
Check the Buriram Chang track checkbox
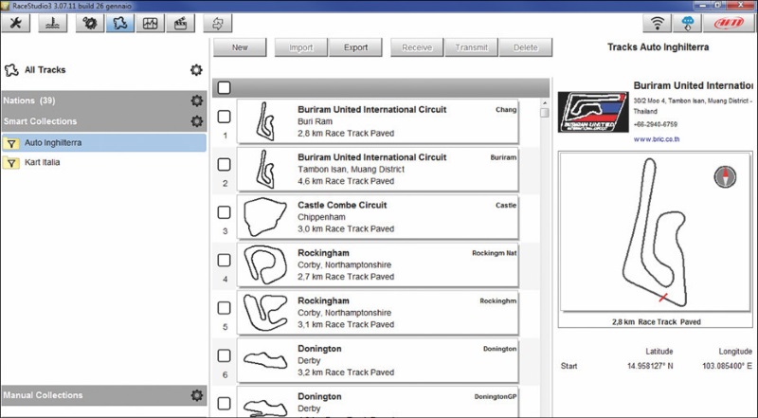[x=225, y=117]
